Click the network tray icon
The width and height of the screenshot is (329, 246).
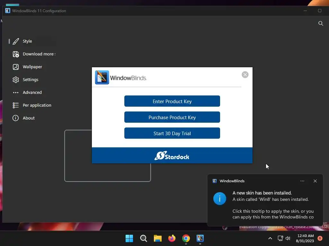point(280,238)
